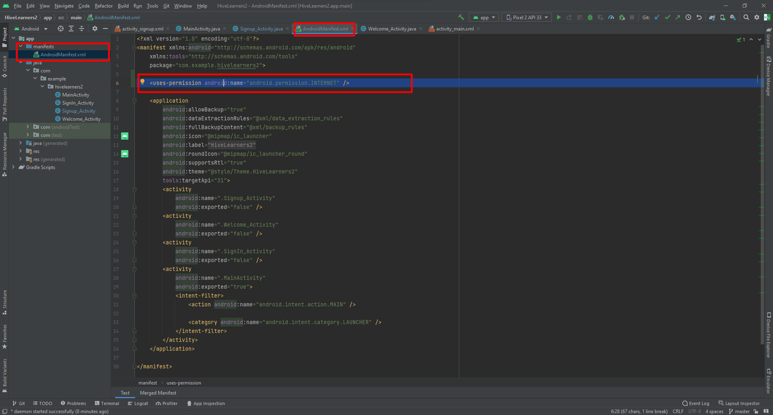Open the Terminal tool window

pos(106,403)
